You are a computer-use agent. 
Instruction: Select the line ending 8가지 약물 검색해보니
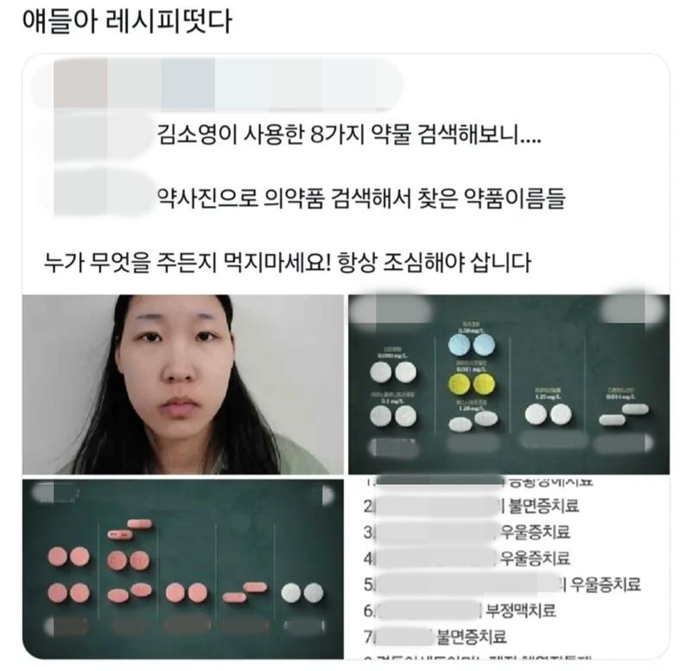point(349,134)
